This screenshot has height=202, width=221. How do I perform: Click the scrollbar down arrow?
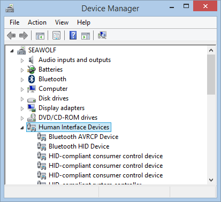[x=211, y=180]
